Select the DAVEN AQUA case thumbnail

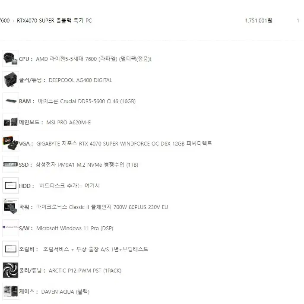10,291
